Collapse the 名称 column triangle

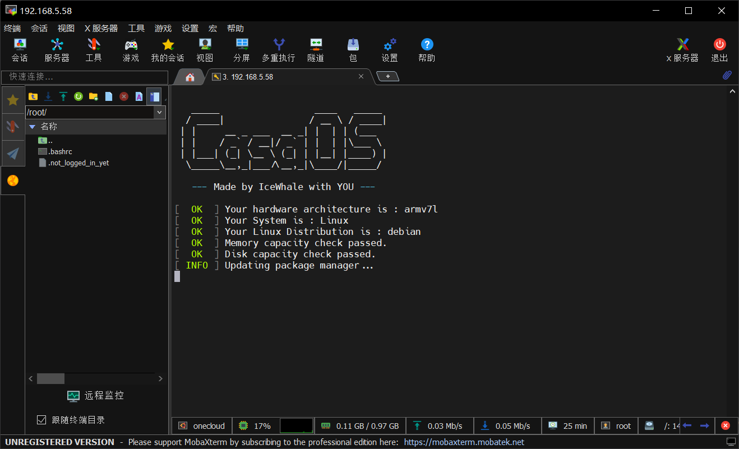coord(33,127)
